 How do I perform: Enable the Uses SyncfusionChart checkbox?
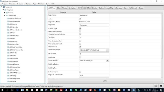coord(80,41)
